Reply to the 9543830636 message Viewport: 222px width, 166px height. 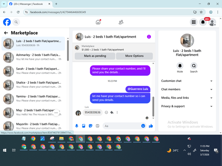tap(112, 112)
